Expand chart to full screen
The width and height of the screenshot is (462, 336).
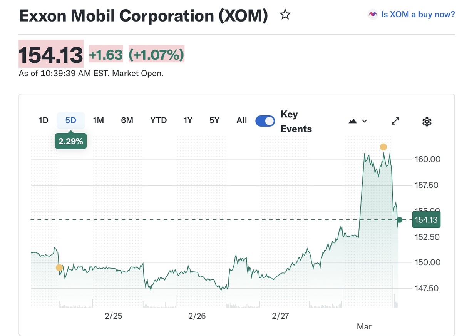(x=395, y=121)
